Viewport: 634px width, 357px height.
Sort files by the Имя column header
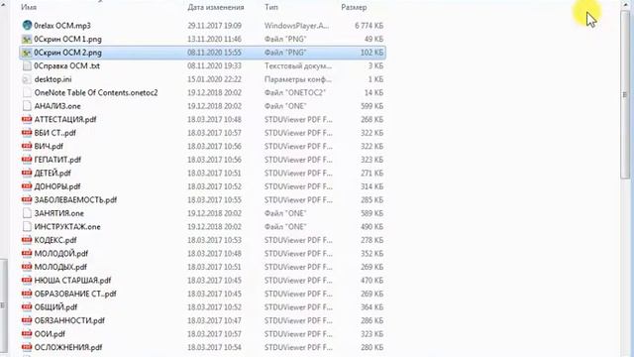(x=29, y=7)
